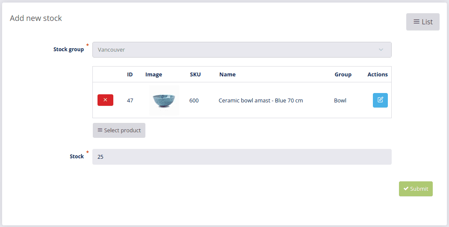Screen dimensions: 449x227
Task: Remove product with the red X button
Action: coord(105,100)
